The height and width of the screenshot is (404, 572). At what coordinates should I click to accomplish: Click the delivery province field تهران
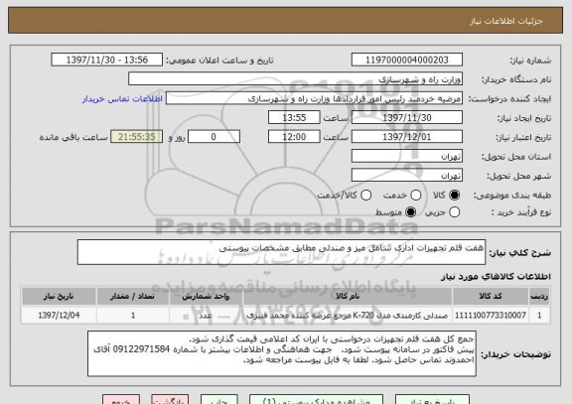407,156
